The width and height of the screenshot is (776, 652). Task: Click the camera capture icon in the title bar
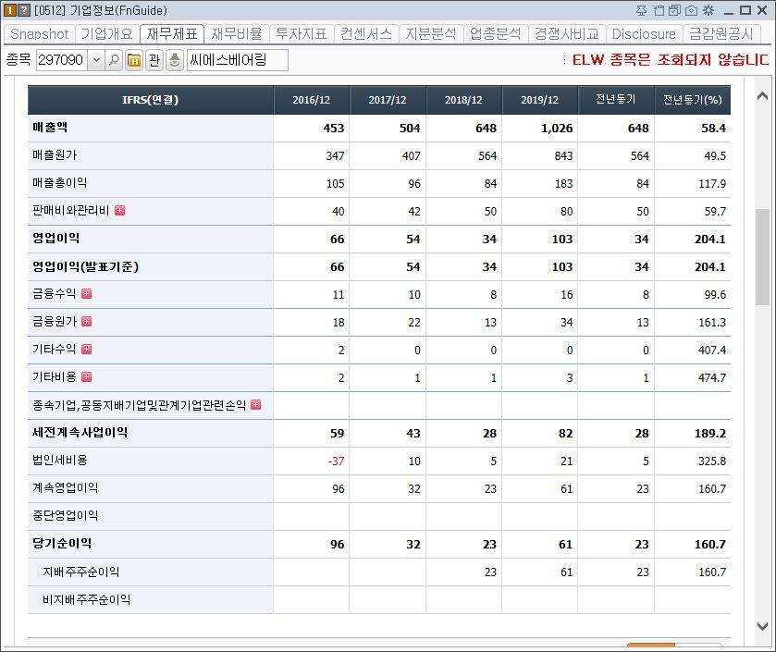[x=690, y=9]
